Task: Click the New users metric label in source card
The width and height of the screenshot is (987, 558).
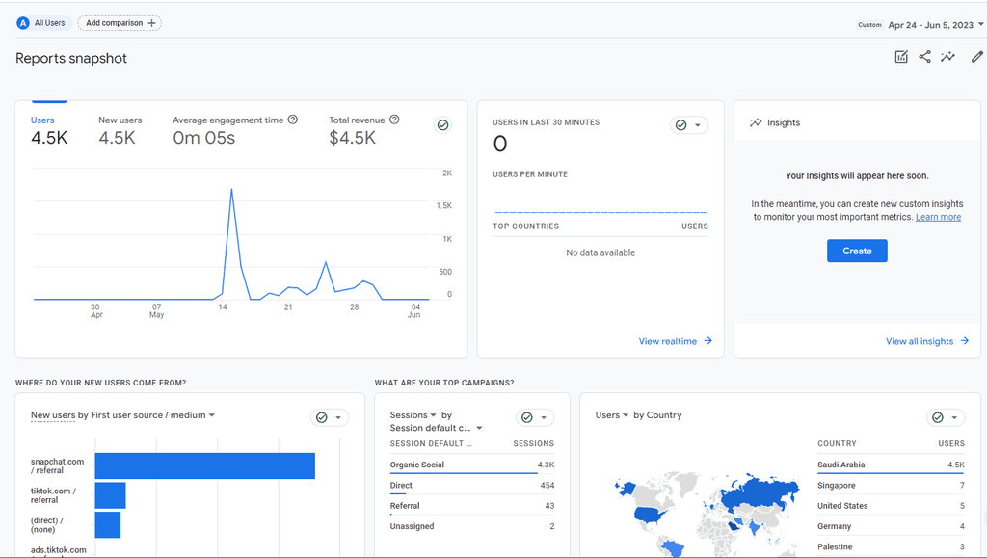Action: [x=53, y=415]
